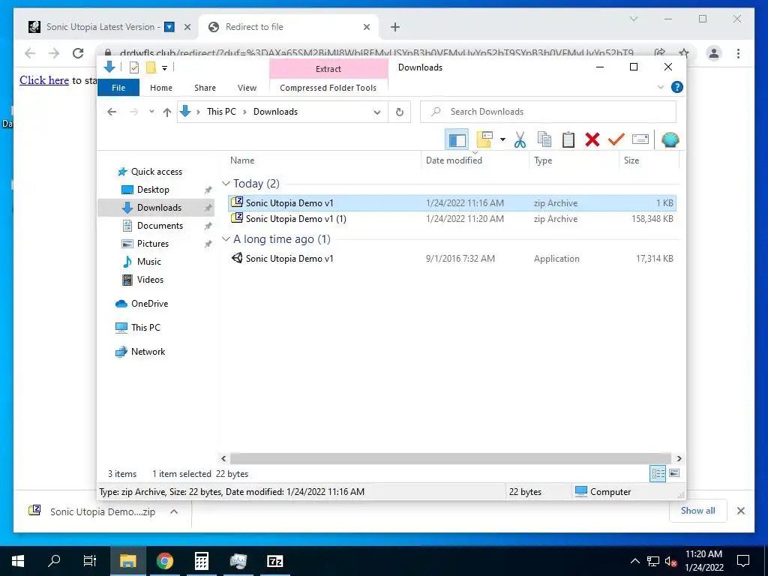Open Explorer help question mark icon

click(677, 87)
